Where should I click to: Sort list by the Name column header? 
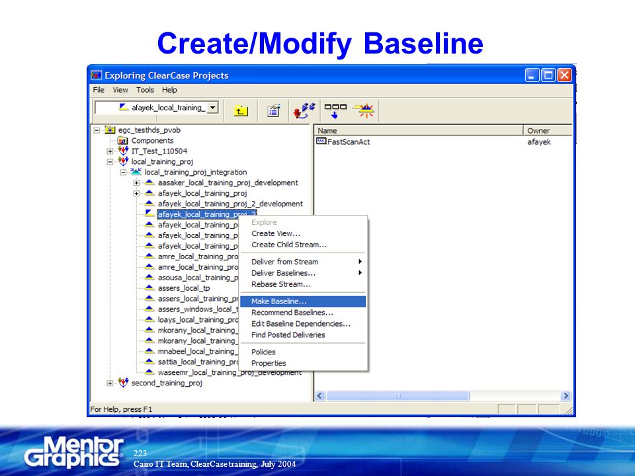coord(419,130)
